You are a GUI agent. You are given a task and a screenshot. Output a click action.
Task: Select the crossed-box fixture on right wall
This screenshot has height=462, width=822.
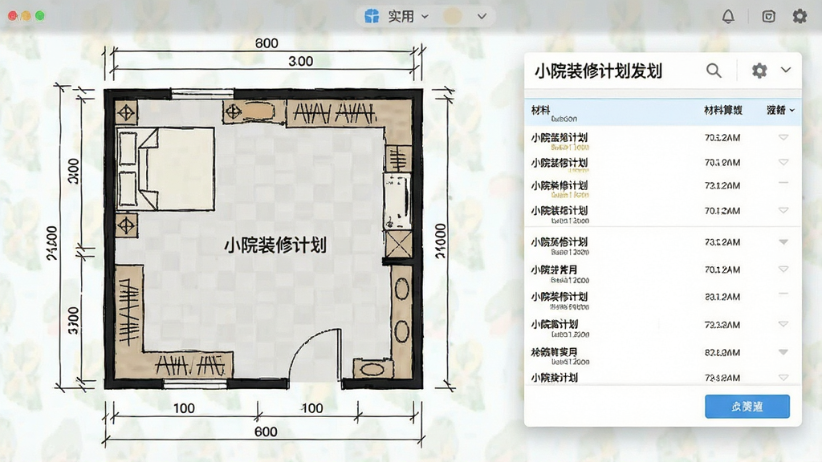398,244
